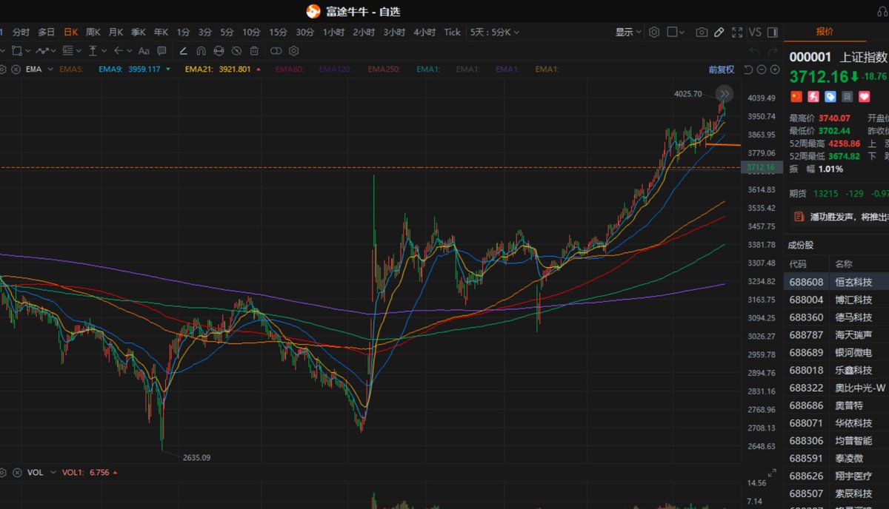Open drawing toolbar settings gear
The image size is (889, 509).
293,50
